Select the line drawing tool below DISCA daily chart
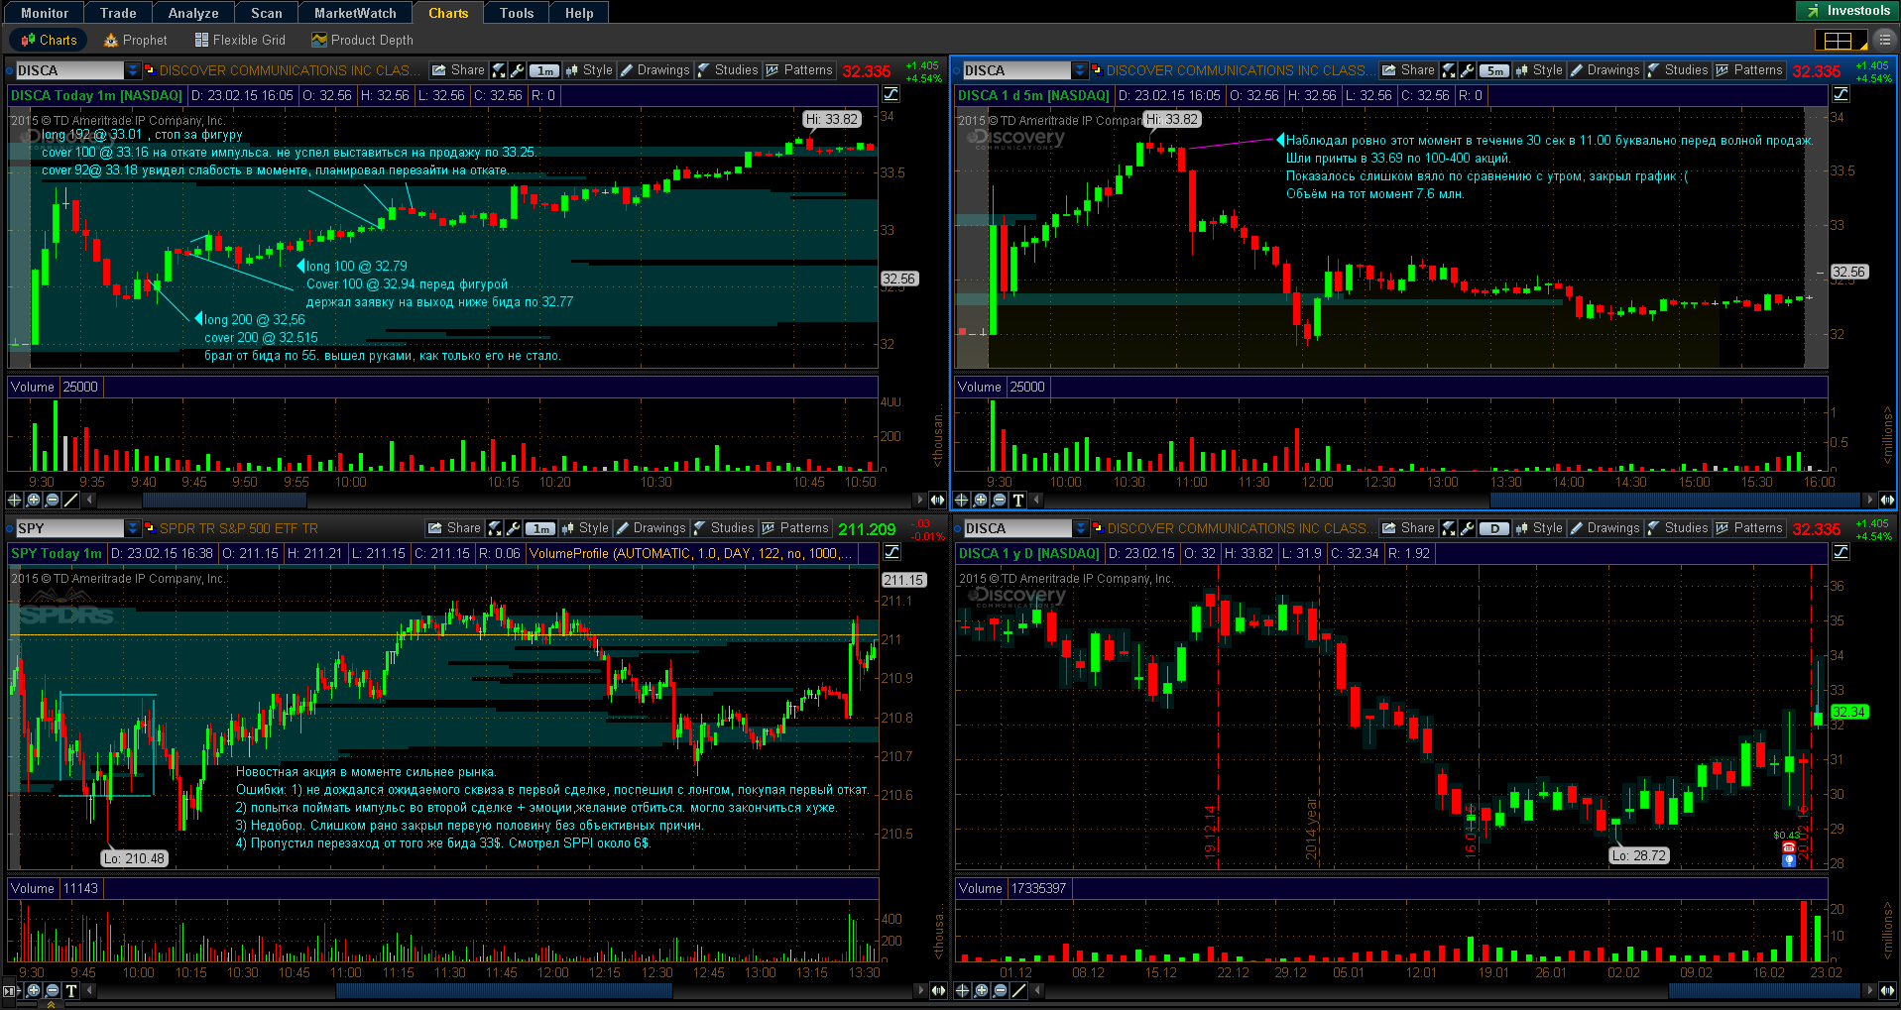 (x=1019, y=990)
